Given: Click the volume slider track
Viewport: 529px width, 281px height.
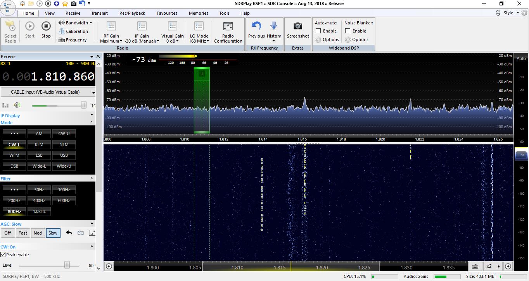Looking at the screenshot, I should [x=58, y=106].
